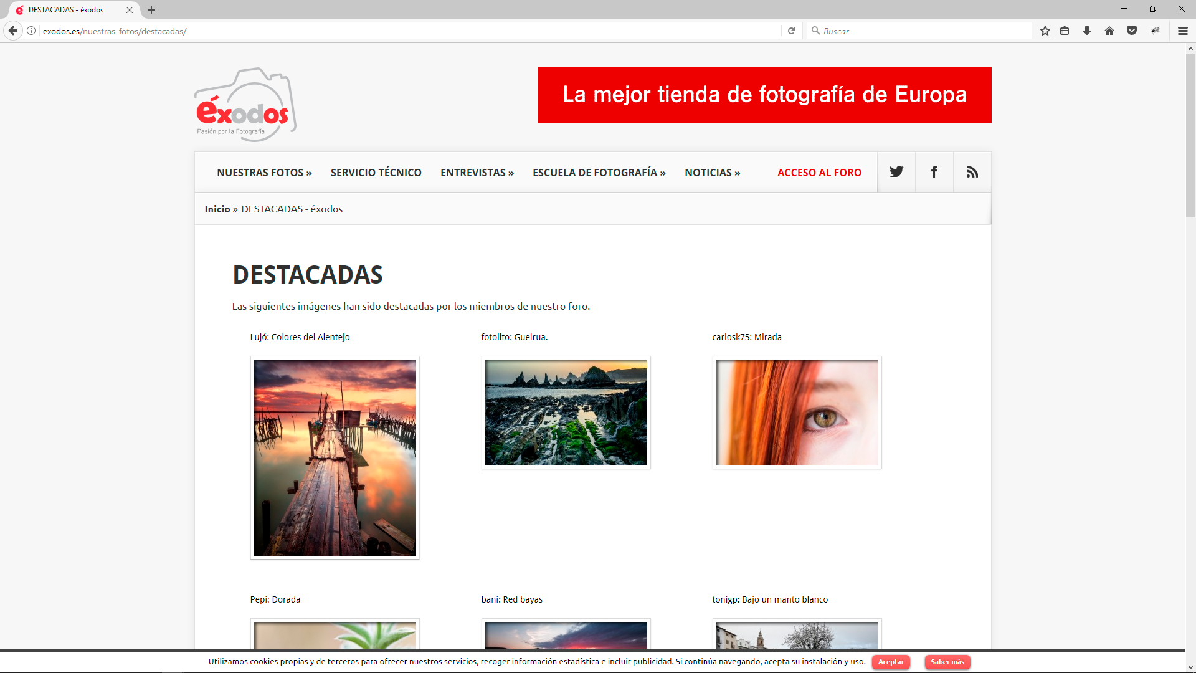Open Mirada red hair eye photo
The width and height of the screenshot is (1196, 673).
797,413
